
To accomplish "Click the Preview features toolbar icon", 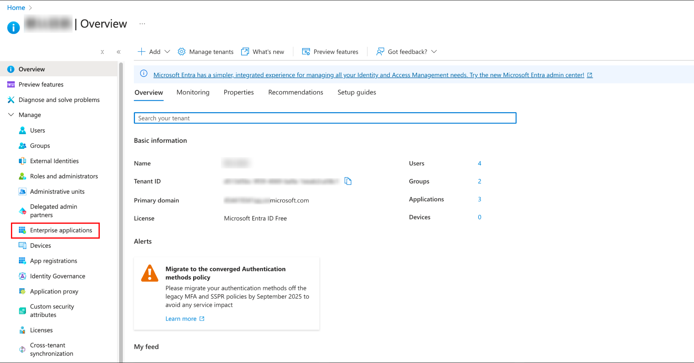I will [x=306, y=52].
